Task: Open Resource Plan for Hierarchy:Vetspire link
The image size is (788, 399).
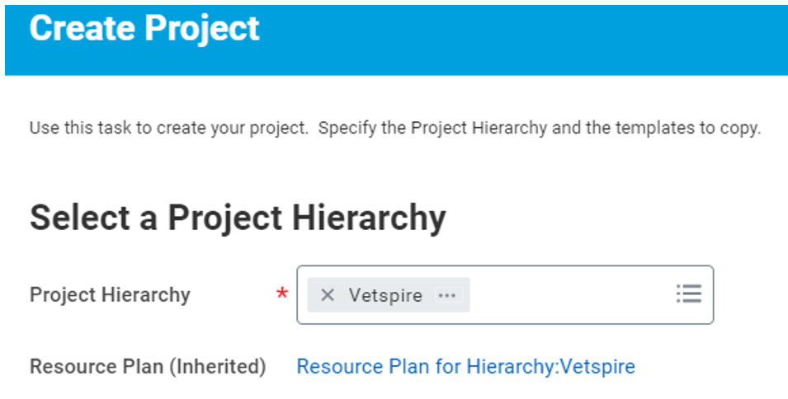Action: (465, 366)
